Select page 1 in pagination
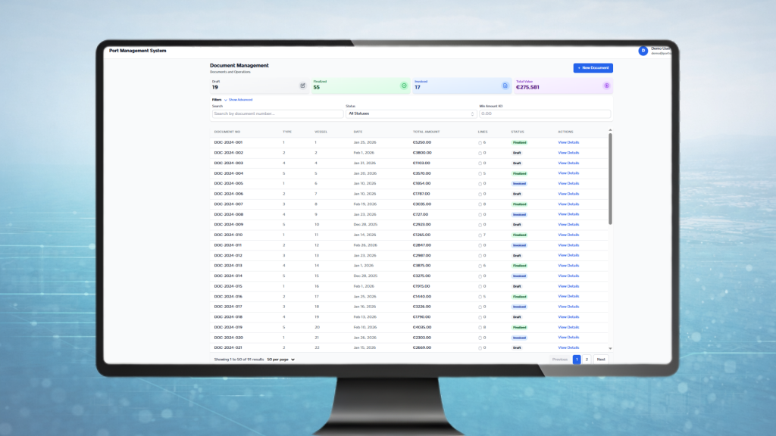Screen dimensions: 776x436 [x=577, y=360]
